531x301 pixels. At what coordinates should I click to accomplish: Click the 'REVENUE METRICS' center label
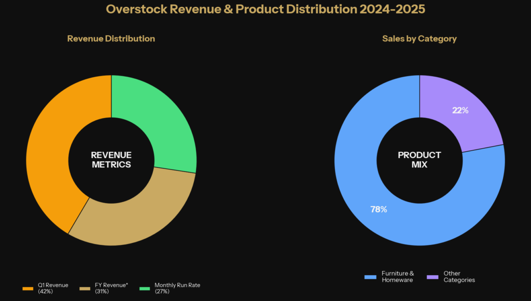pyautogui.click(x=111, y=160)
